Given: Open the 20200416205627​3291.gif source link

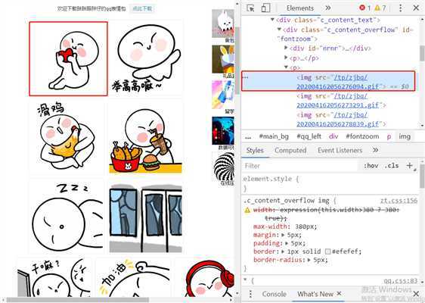Looking at the screenshot, I should click(x=337, y=101).
